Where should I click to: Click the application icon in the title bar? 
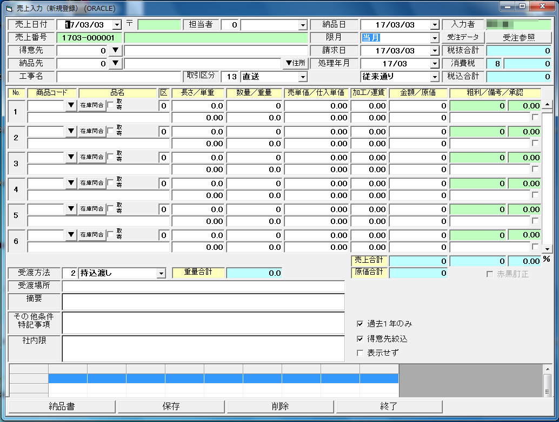click(9, 8)
